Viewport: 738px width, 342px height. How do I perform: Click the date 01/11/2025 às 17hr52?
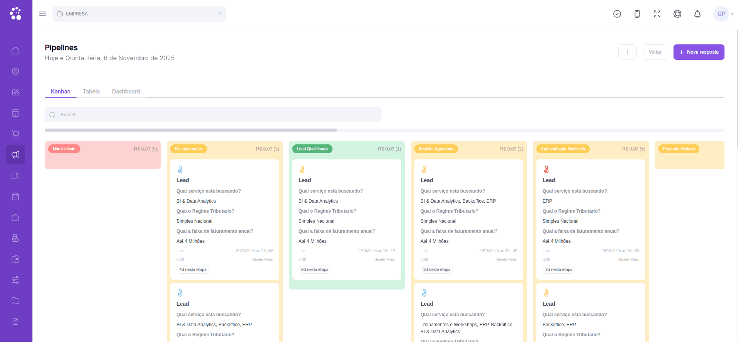tap(254, 251)
